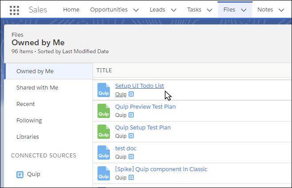This screenshot has height=188, width=292.
Task: Open the Quip Setup Test Plan file
Action: click(x=143, y=128)
